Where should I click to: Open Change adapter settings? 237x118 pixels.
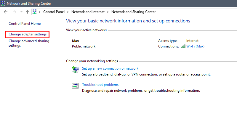pos(28,34)
